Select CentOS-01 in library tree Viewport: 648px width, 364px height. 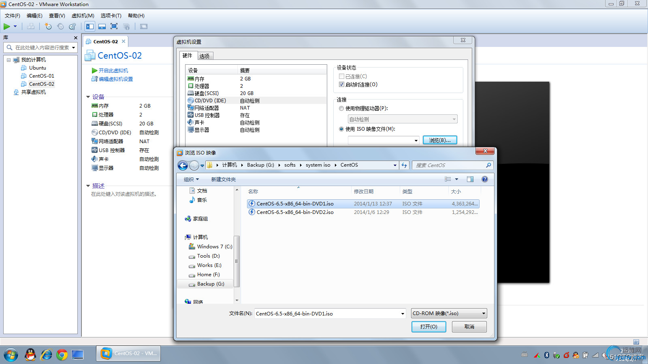coord(41,76)
